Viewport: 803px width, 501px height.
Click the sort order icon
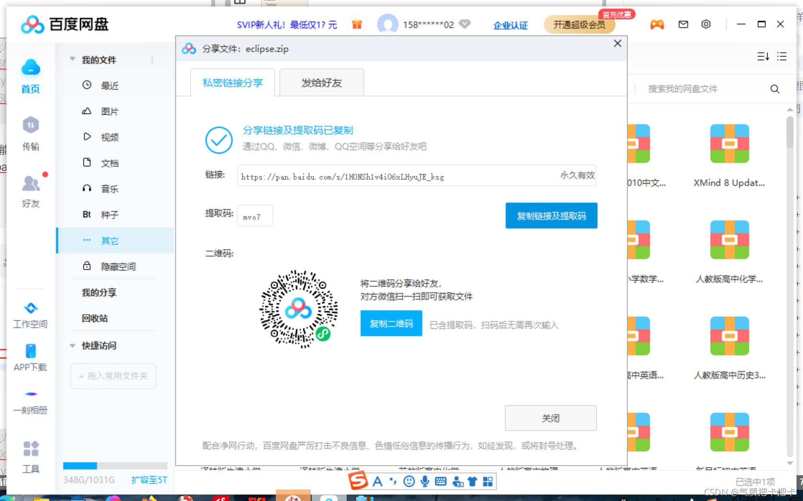[763, 56]
